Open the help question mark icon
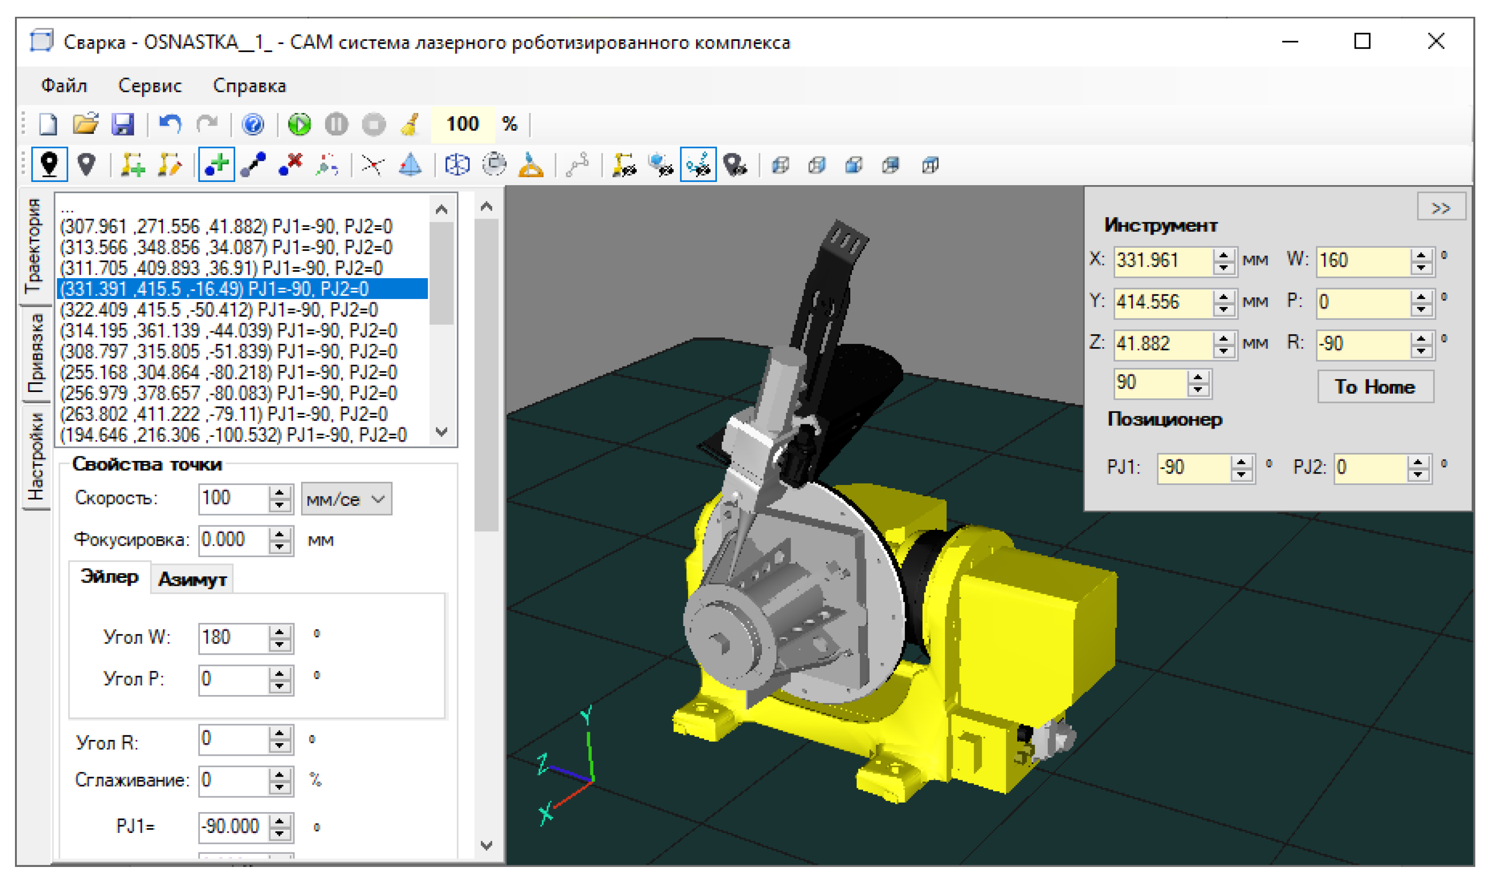 point(253,124)
